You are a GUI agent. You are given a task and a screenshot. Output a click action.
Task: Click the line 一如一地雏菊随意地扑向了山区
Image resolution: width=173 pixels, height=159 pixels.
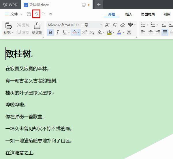(x=38, y=141)
